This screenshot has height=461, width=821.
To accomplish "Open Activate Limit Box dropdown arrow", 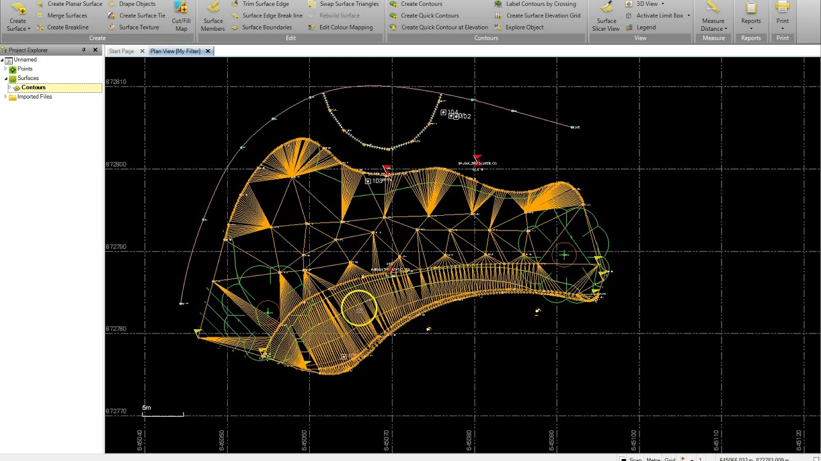I will (x=689, y=15).
